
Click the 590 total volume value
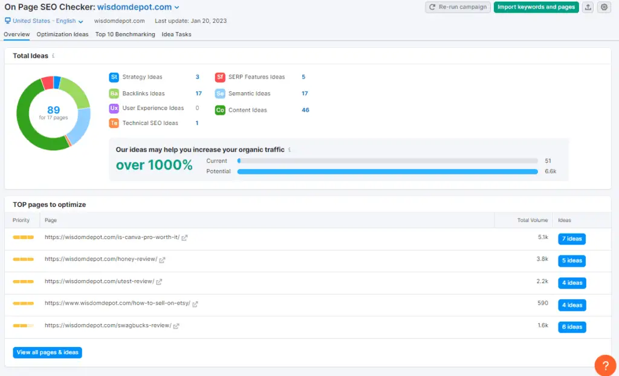tap(543, 303)
